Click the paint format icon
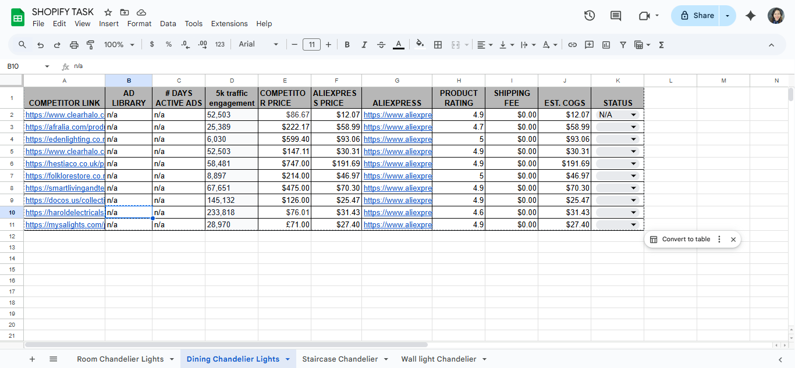 coord(90,45)
